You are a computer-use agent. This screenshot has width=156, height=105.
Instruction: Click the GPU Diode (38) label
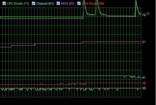(93, 3)
